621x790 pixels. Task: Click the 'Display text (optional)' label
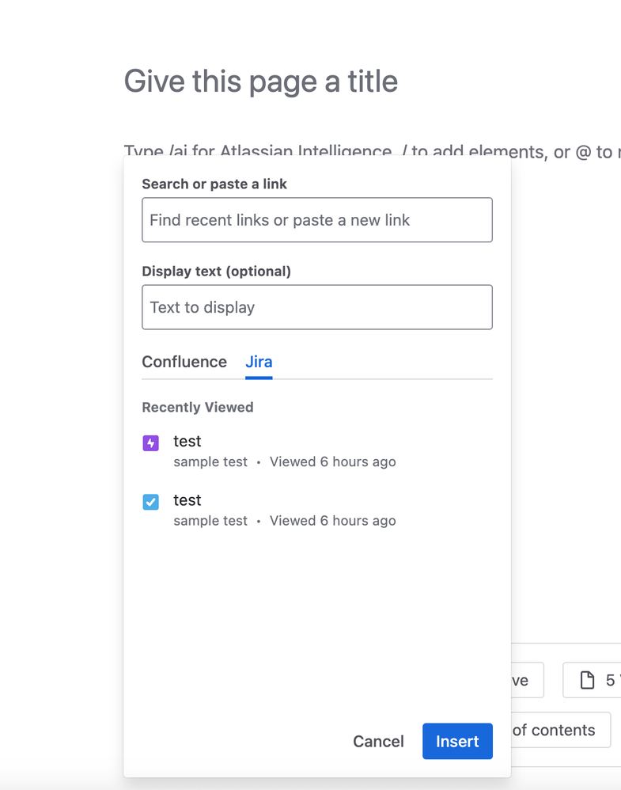point(216,271)
